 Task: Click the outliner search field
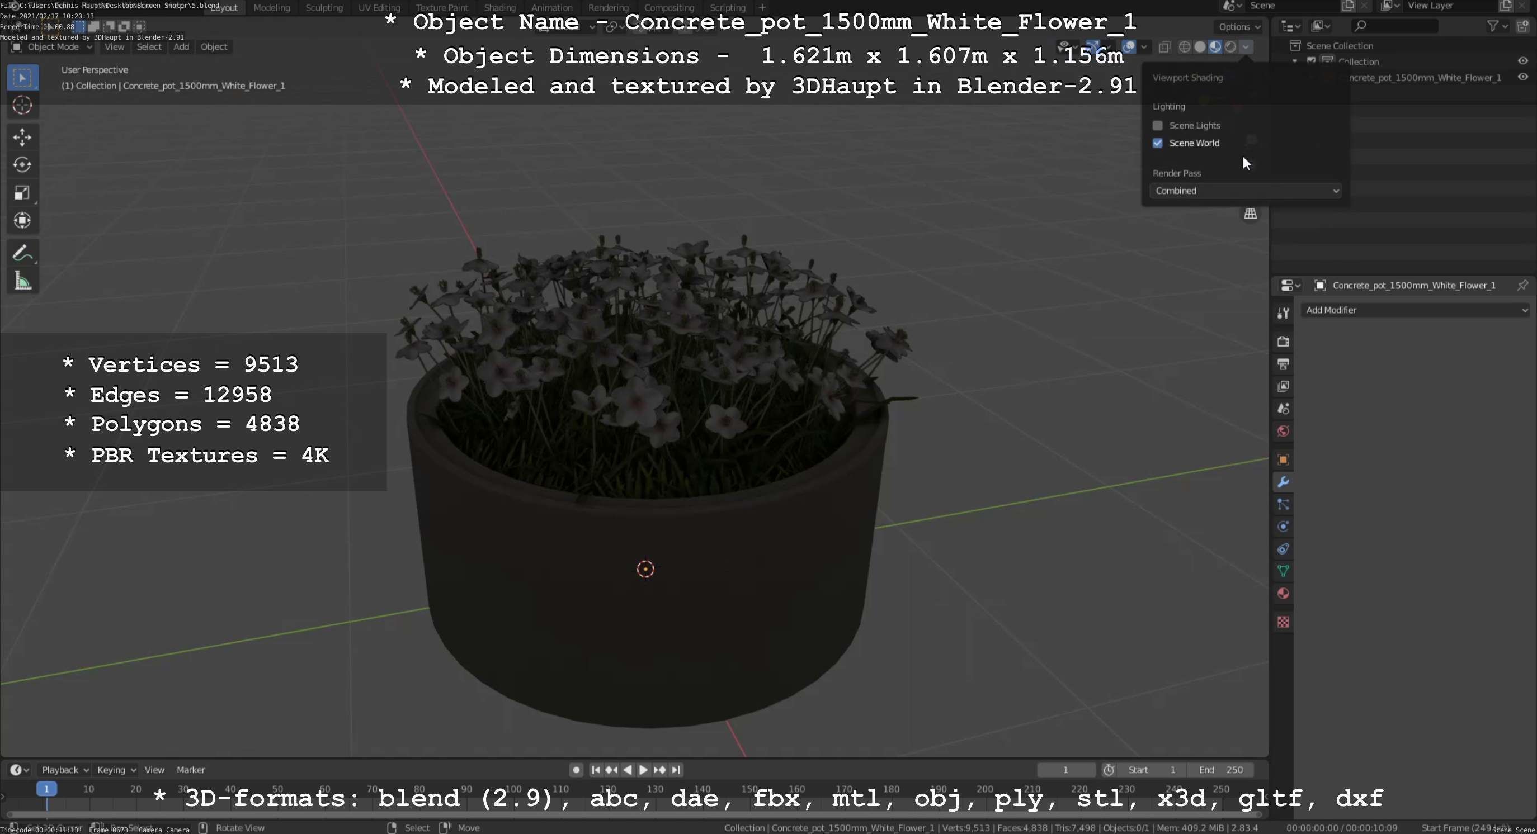pyautogui.click(x=1394, y=26)
